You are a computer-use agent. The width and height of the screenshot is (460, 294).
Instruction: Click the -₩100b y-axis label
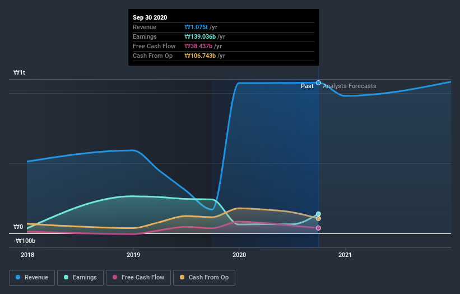(x=24, y=241)
